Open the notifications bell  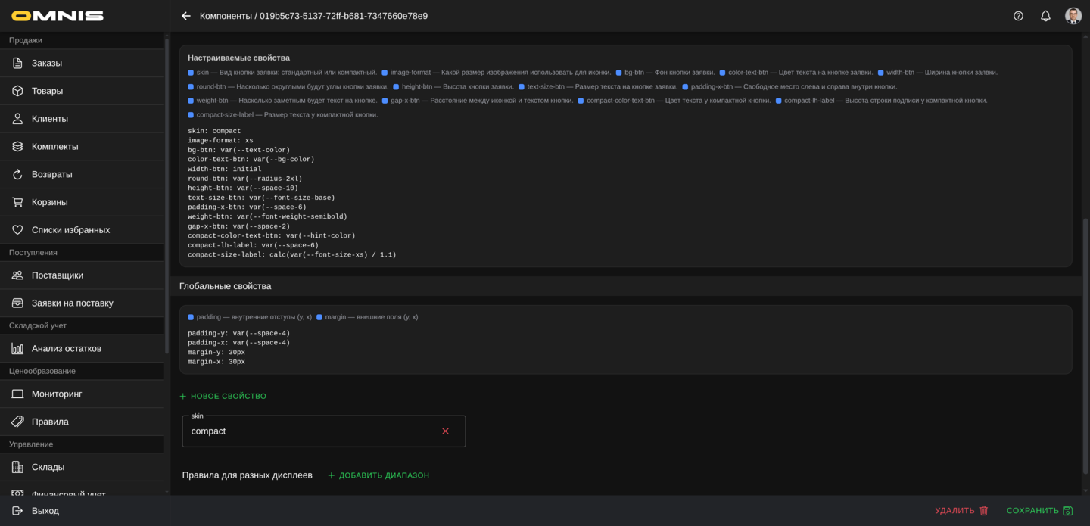(x=1045, y=16)
